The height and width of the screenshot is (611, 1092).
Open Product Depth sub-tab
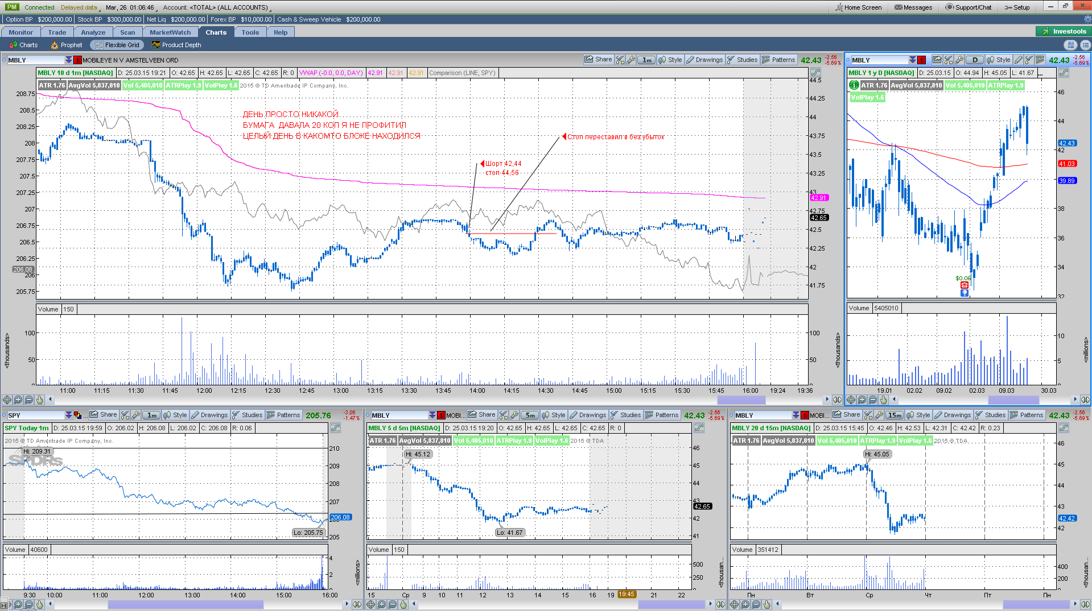coord(176,45)
